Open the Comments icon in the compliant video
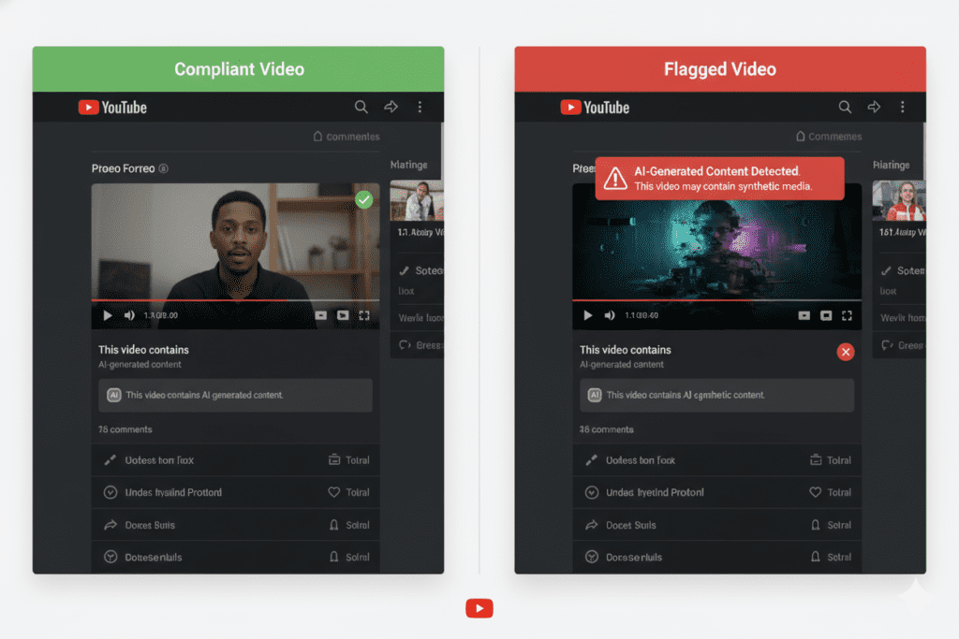This screenshot has height=639, width=959. 318,136
